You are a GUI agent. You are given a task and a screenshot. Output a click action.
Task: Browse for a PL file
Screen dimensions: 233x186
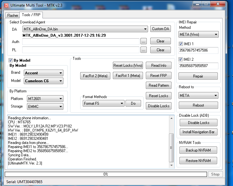(143, 50)
